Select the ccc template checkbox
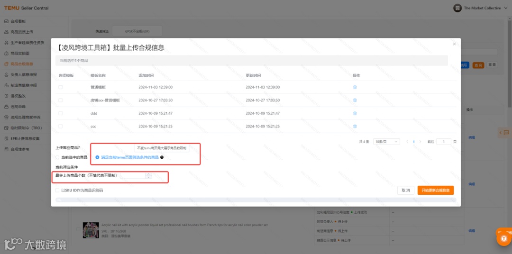This screenshot has width=512, height=254. pyautogui.click(x=60, y=127)
